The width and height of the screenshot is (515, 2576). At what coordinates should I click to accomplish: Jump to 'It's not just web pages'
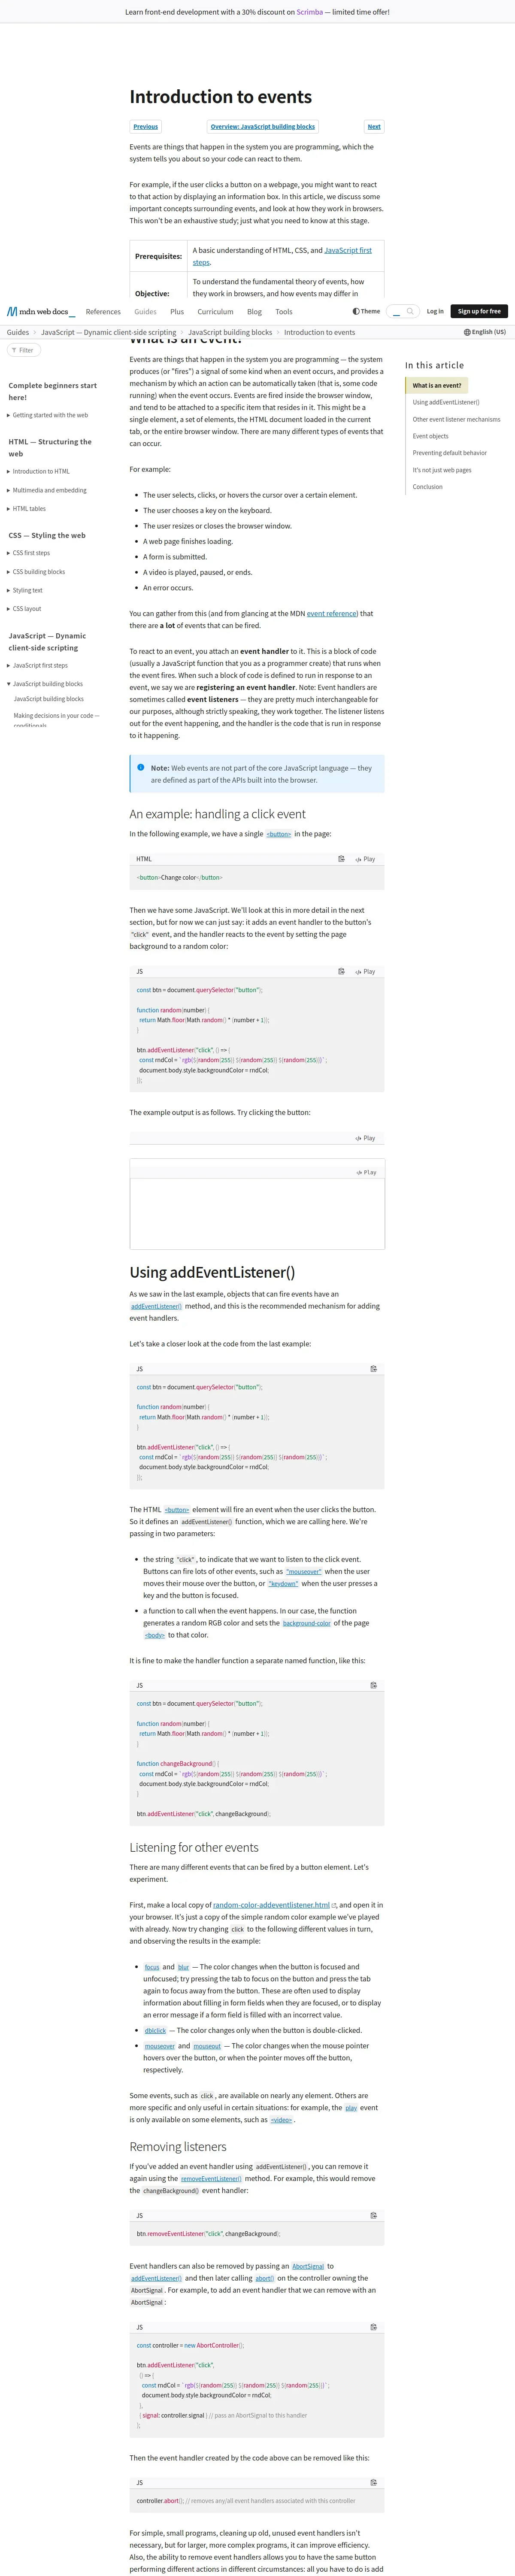(x=442, y=470)
